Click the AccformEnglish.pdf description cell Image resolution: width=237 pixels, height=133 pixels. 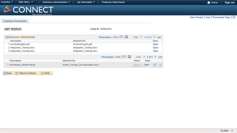click(20, 44)
